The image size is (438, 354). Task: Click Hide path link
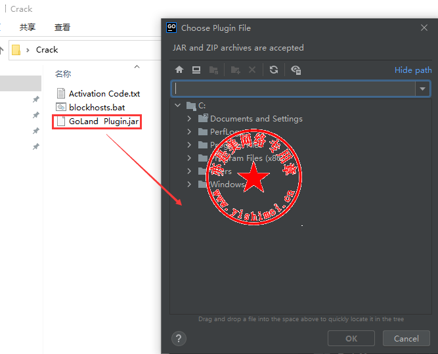pos(413,70)
